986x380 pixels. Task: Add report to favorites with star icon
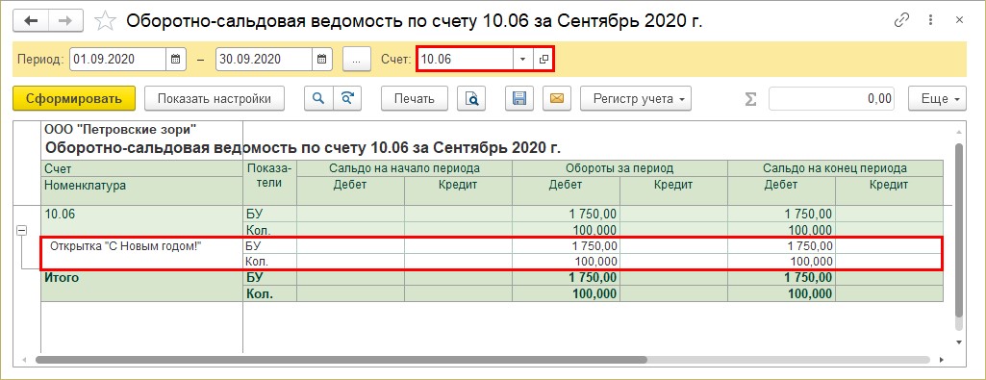click(105, 21)
